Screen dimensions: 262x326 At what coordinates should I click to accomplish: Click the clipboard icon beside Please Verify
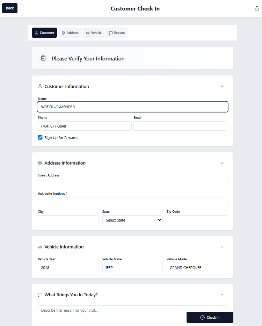43,58
